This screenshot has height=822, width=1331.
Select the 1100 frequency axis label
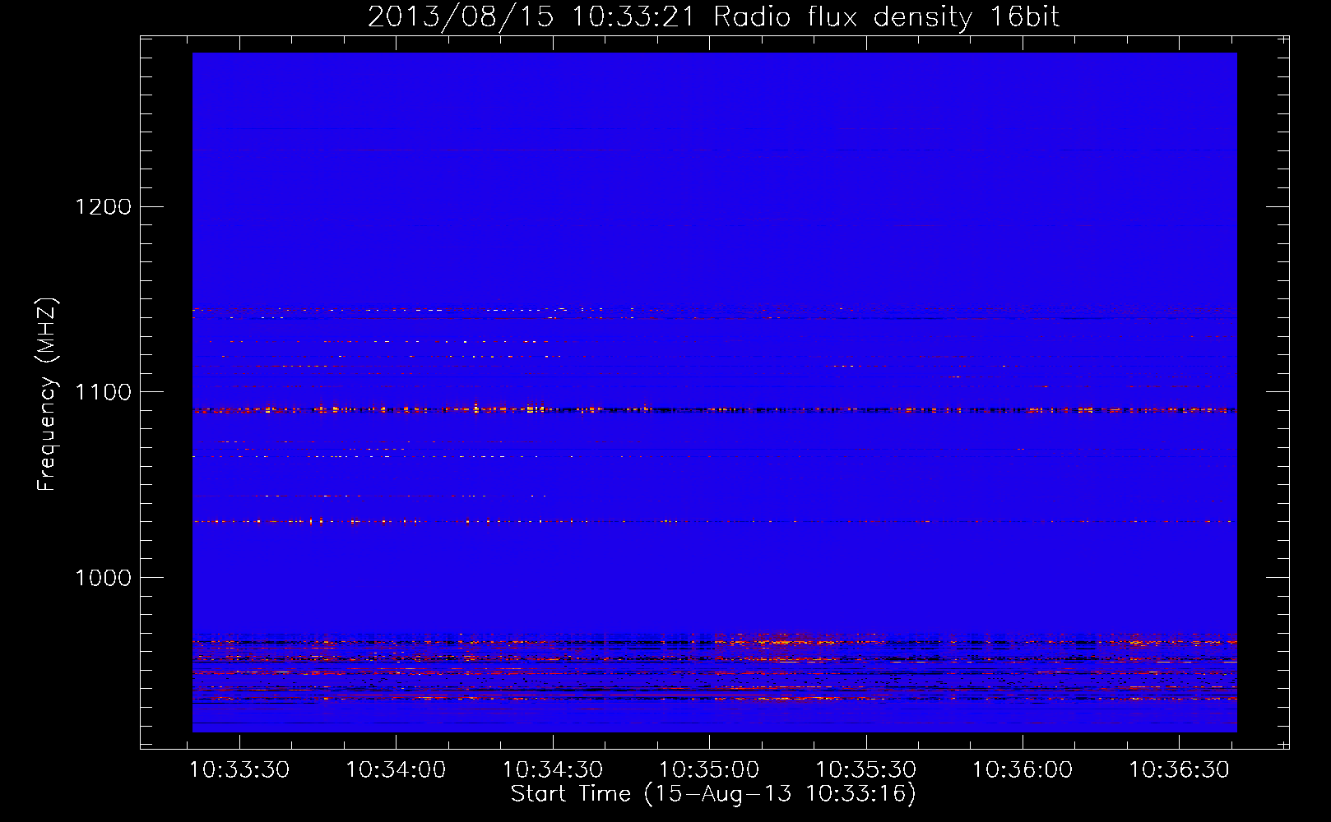pos(103,392)
